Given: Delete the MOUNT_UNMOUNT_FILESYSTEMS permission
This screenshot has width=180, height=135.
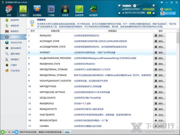Looking at the screenshot, I should click(x=159, y=81).
